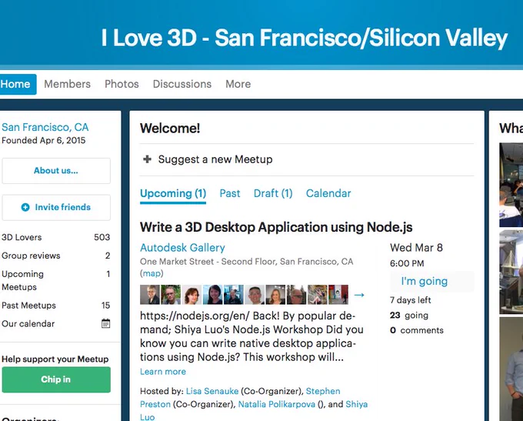Click the I Love 3D group title
Screen dimensions: 523x421
(305, 38)
